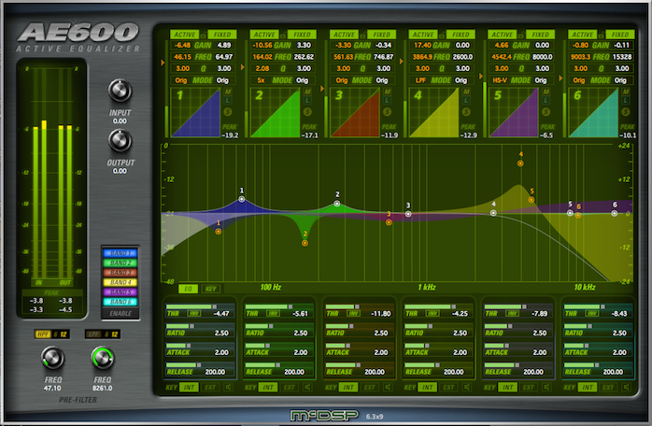Click band 1 active gain value -6.48
The image size is (652, 426).
(x=182, y=46)
